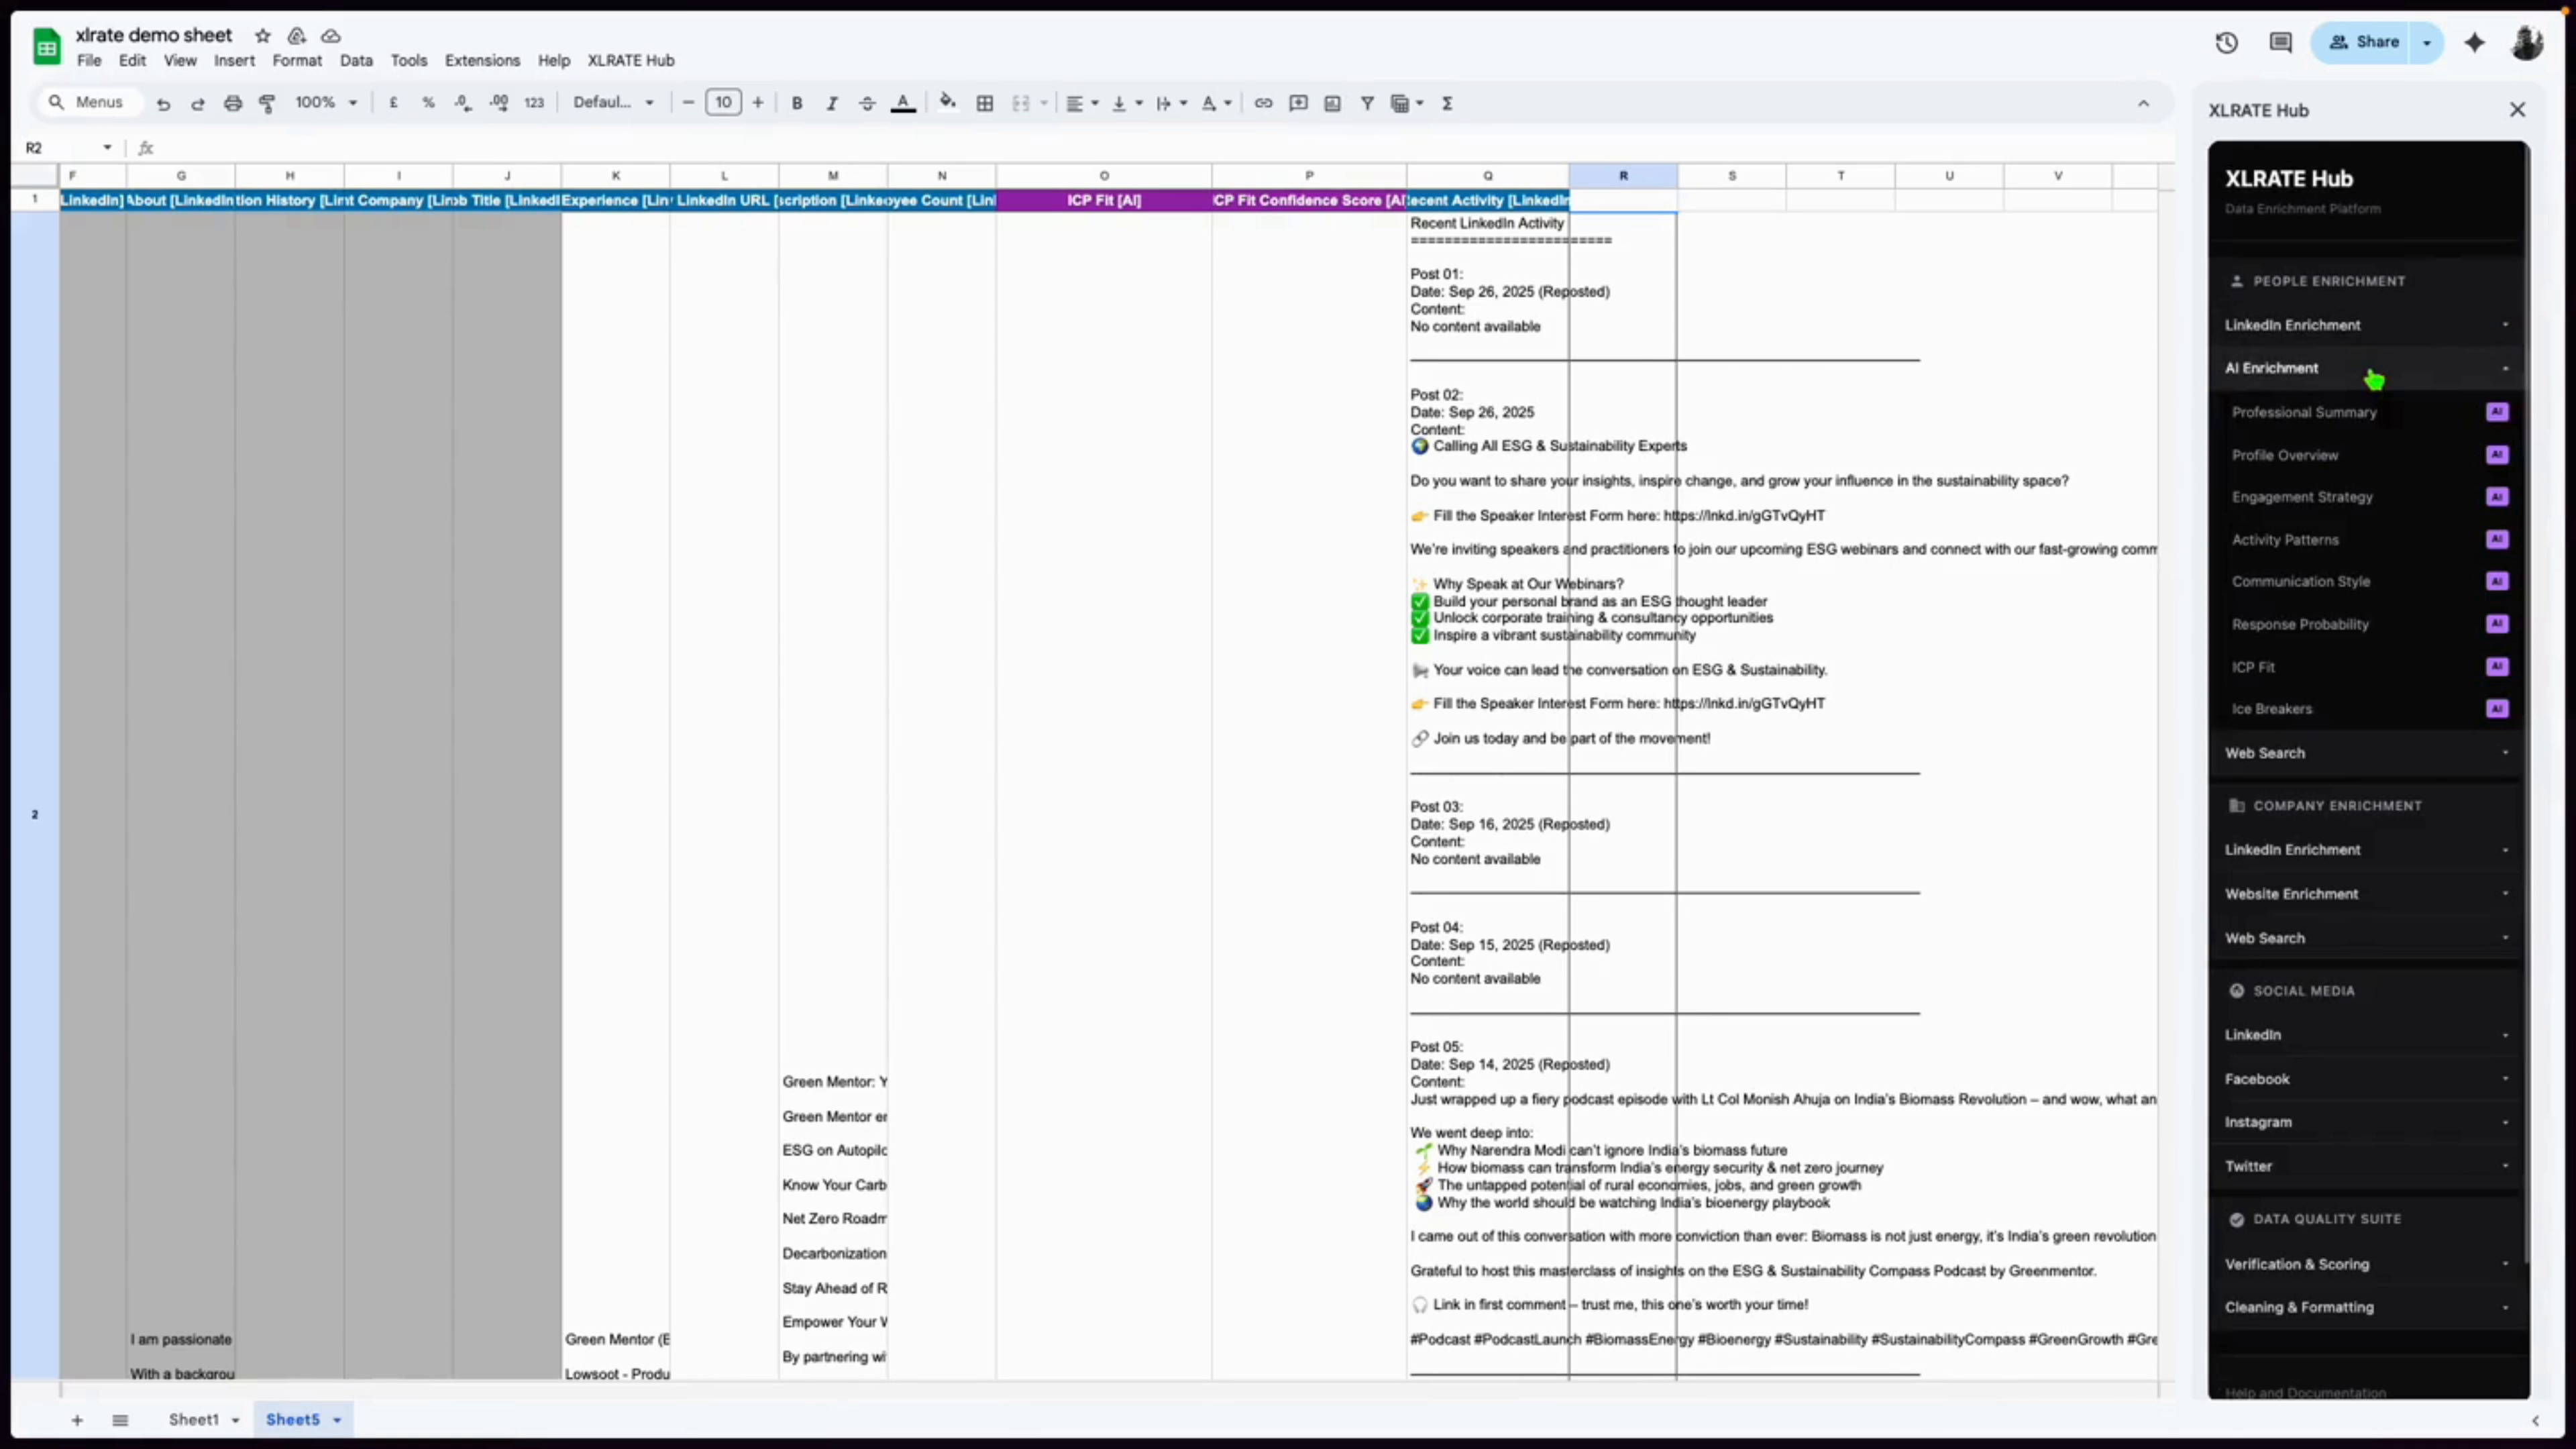Image resolution: width=2576 pixels, height=1449 pixels.
Task: Open the font size dropdown
Action: (723, 102)
